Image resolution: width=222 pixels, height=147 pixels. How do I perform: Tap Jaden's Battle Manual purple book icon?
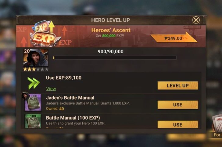(33, 102)
